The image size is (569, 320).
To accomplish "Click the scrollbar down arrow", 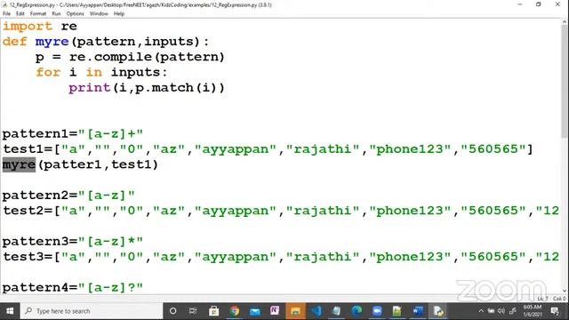I will [x=565, y=291].
